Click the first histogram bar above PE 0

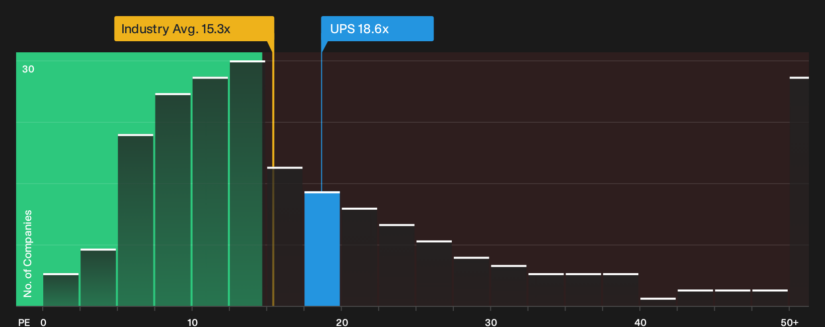61,290
